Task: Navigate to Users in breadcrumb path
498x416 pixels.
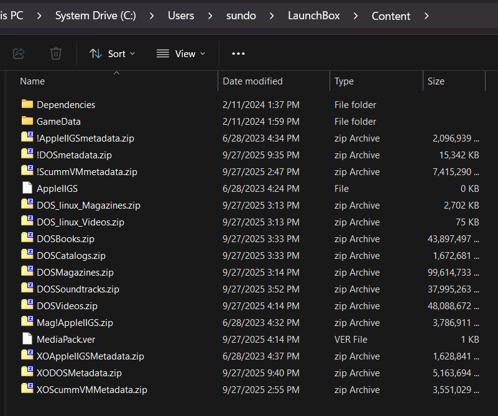Action: (181, 16)
